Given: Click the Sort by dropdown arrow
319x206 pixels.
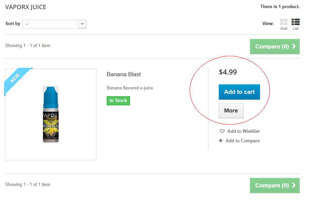Looking at the screenshot, I should (82, 24).
